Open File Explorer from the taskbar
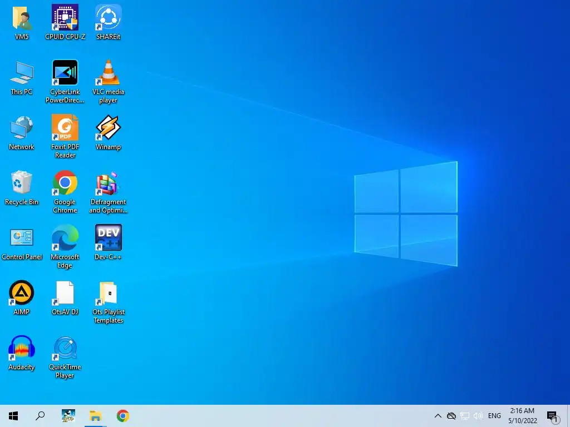Viewport: 570px width, 427px height. [96, 416]
